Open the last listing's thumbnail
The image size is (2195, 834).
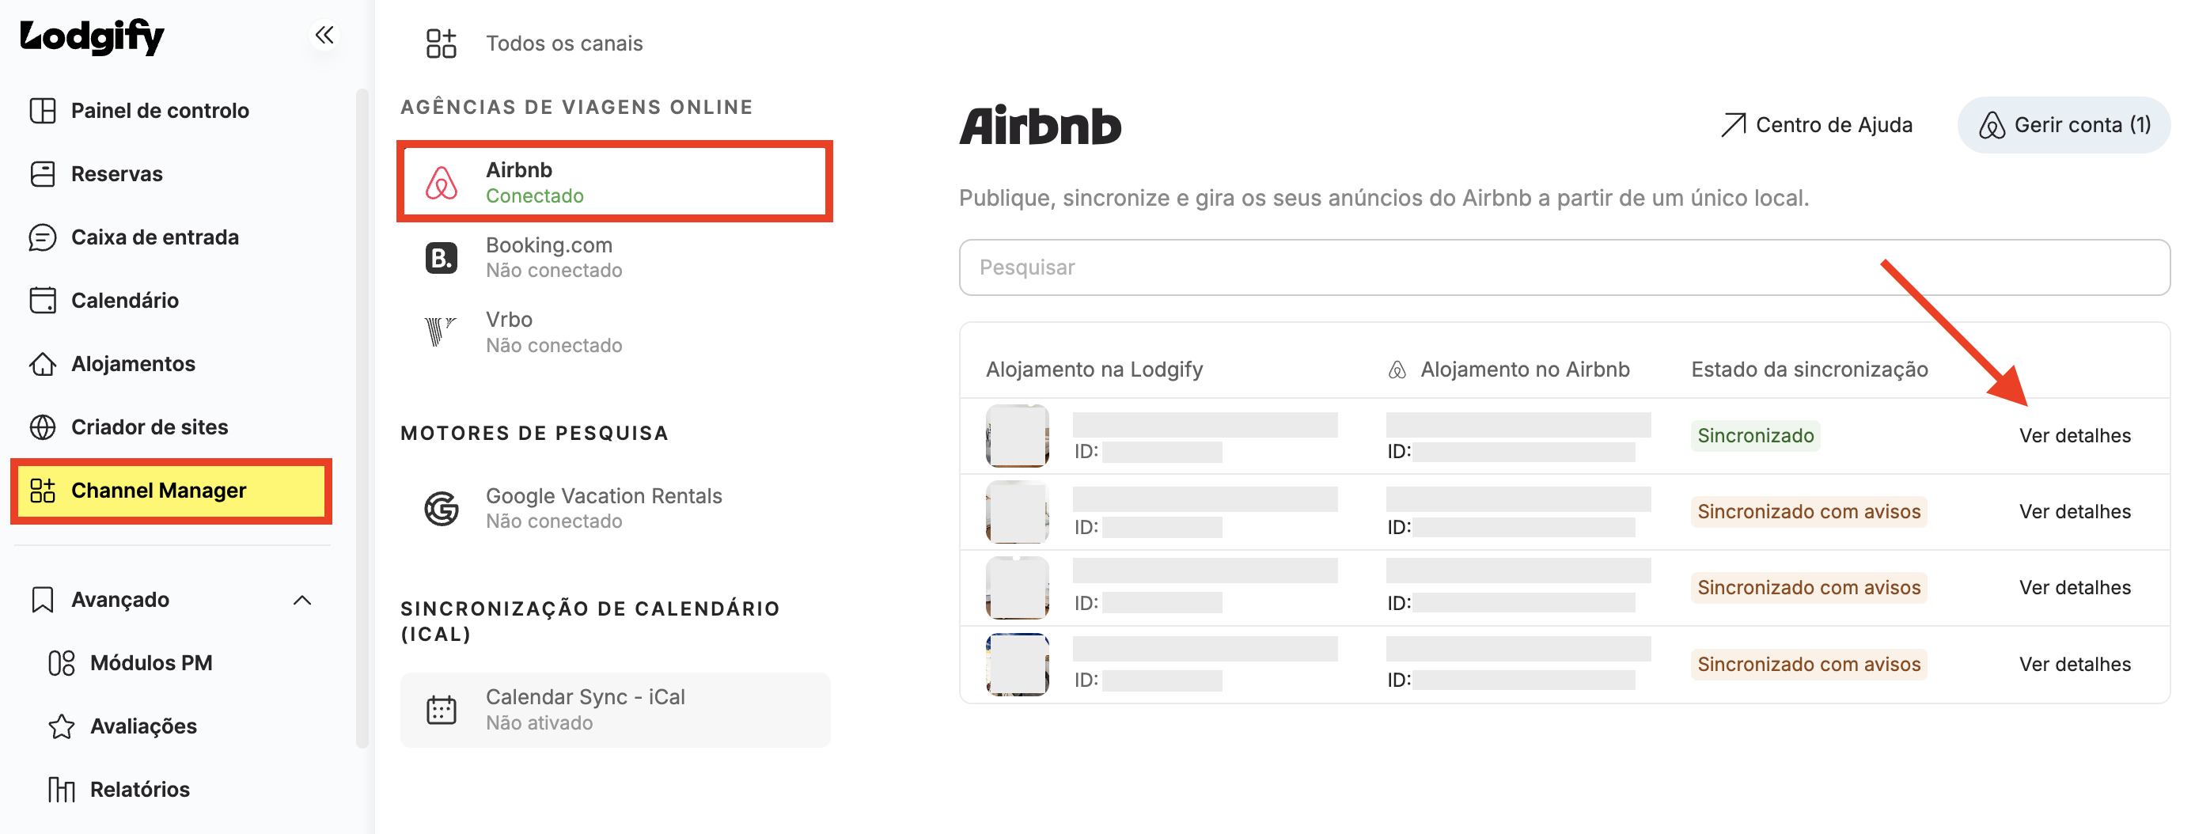click(1017, 665)
